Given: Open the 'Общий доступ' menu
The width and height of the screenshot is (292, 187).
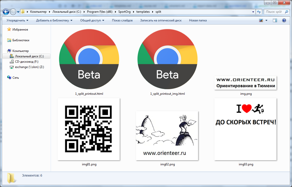Looking at the screenshot, I should (92, 20).
